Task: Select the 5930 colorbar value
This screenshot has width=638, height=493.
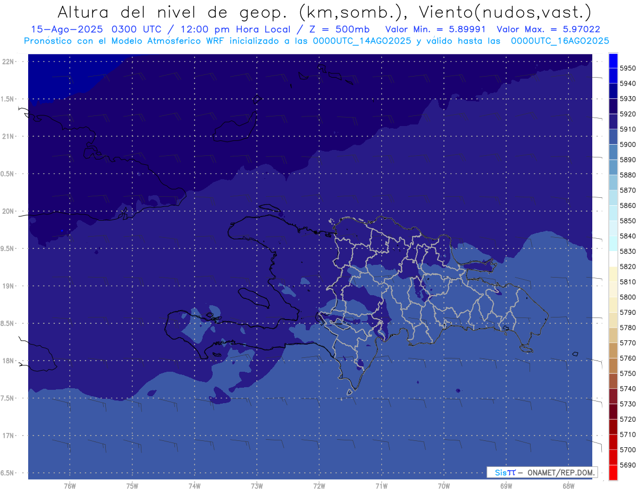Action: point(628,99)
